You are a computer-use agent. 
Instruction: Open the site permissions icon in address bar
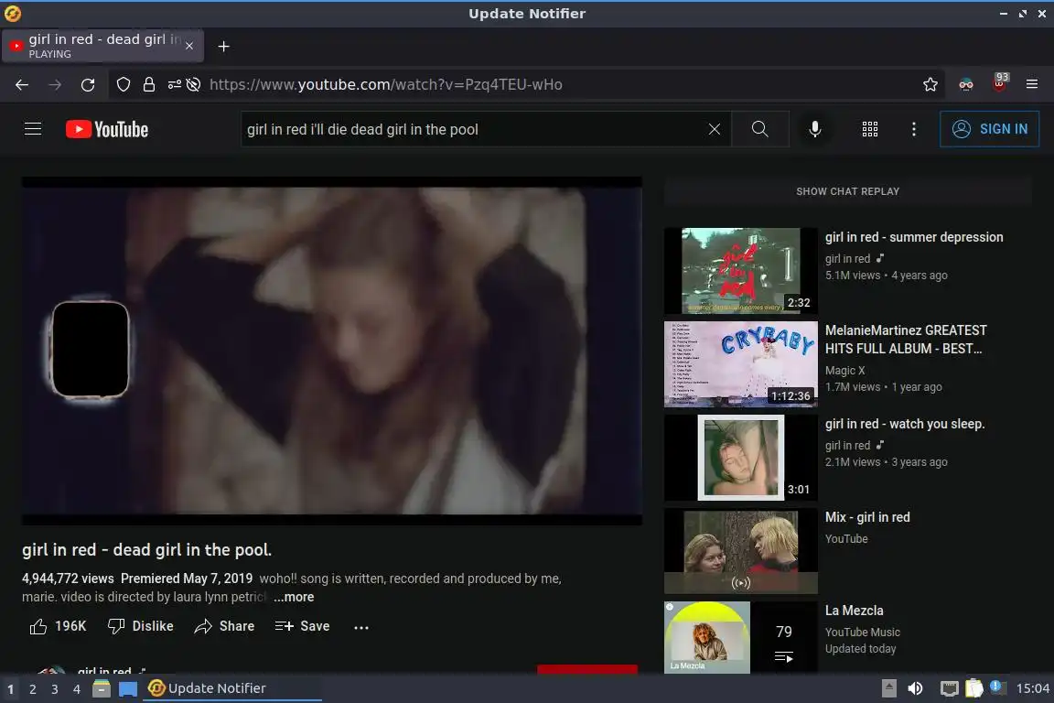[x=174, y=85]
